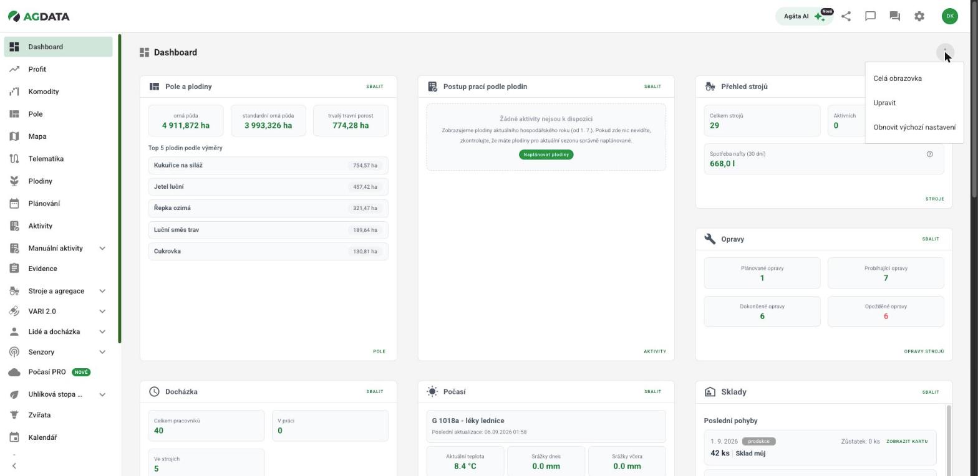The image size is (978, 476).
Task: Open the double chat bubbles icon
Action: (x=894, y=16)
